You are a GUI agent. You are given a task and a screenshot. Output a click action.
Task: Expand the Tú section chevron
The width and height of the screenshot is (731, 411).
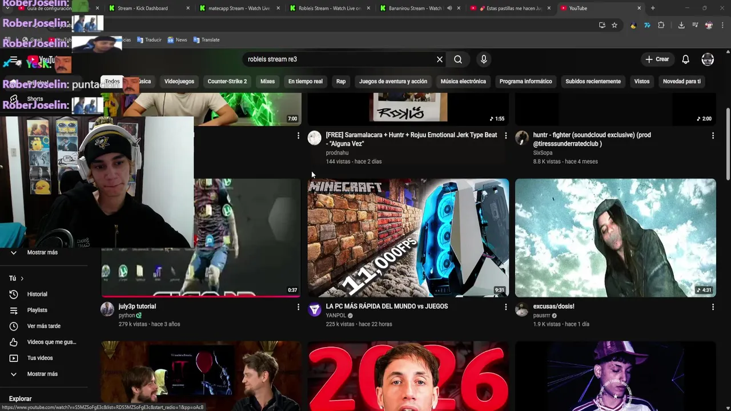pos(22,279)
